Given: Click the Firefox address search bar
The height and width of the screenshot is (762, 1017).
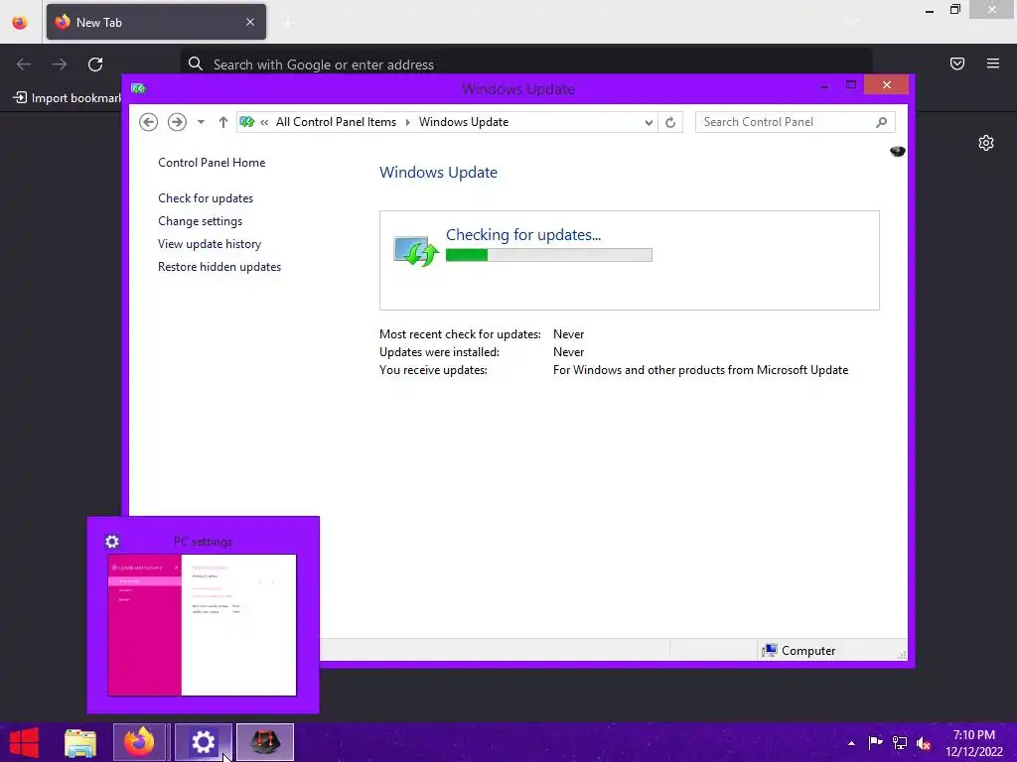Looking at the screenshot, I should point(526,64).
